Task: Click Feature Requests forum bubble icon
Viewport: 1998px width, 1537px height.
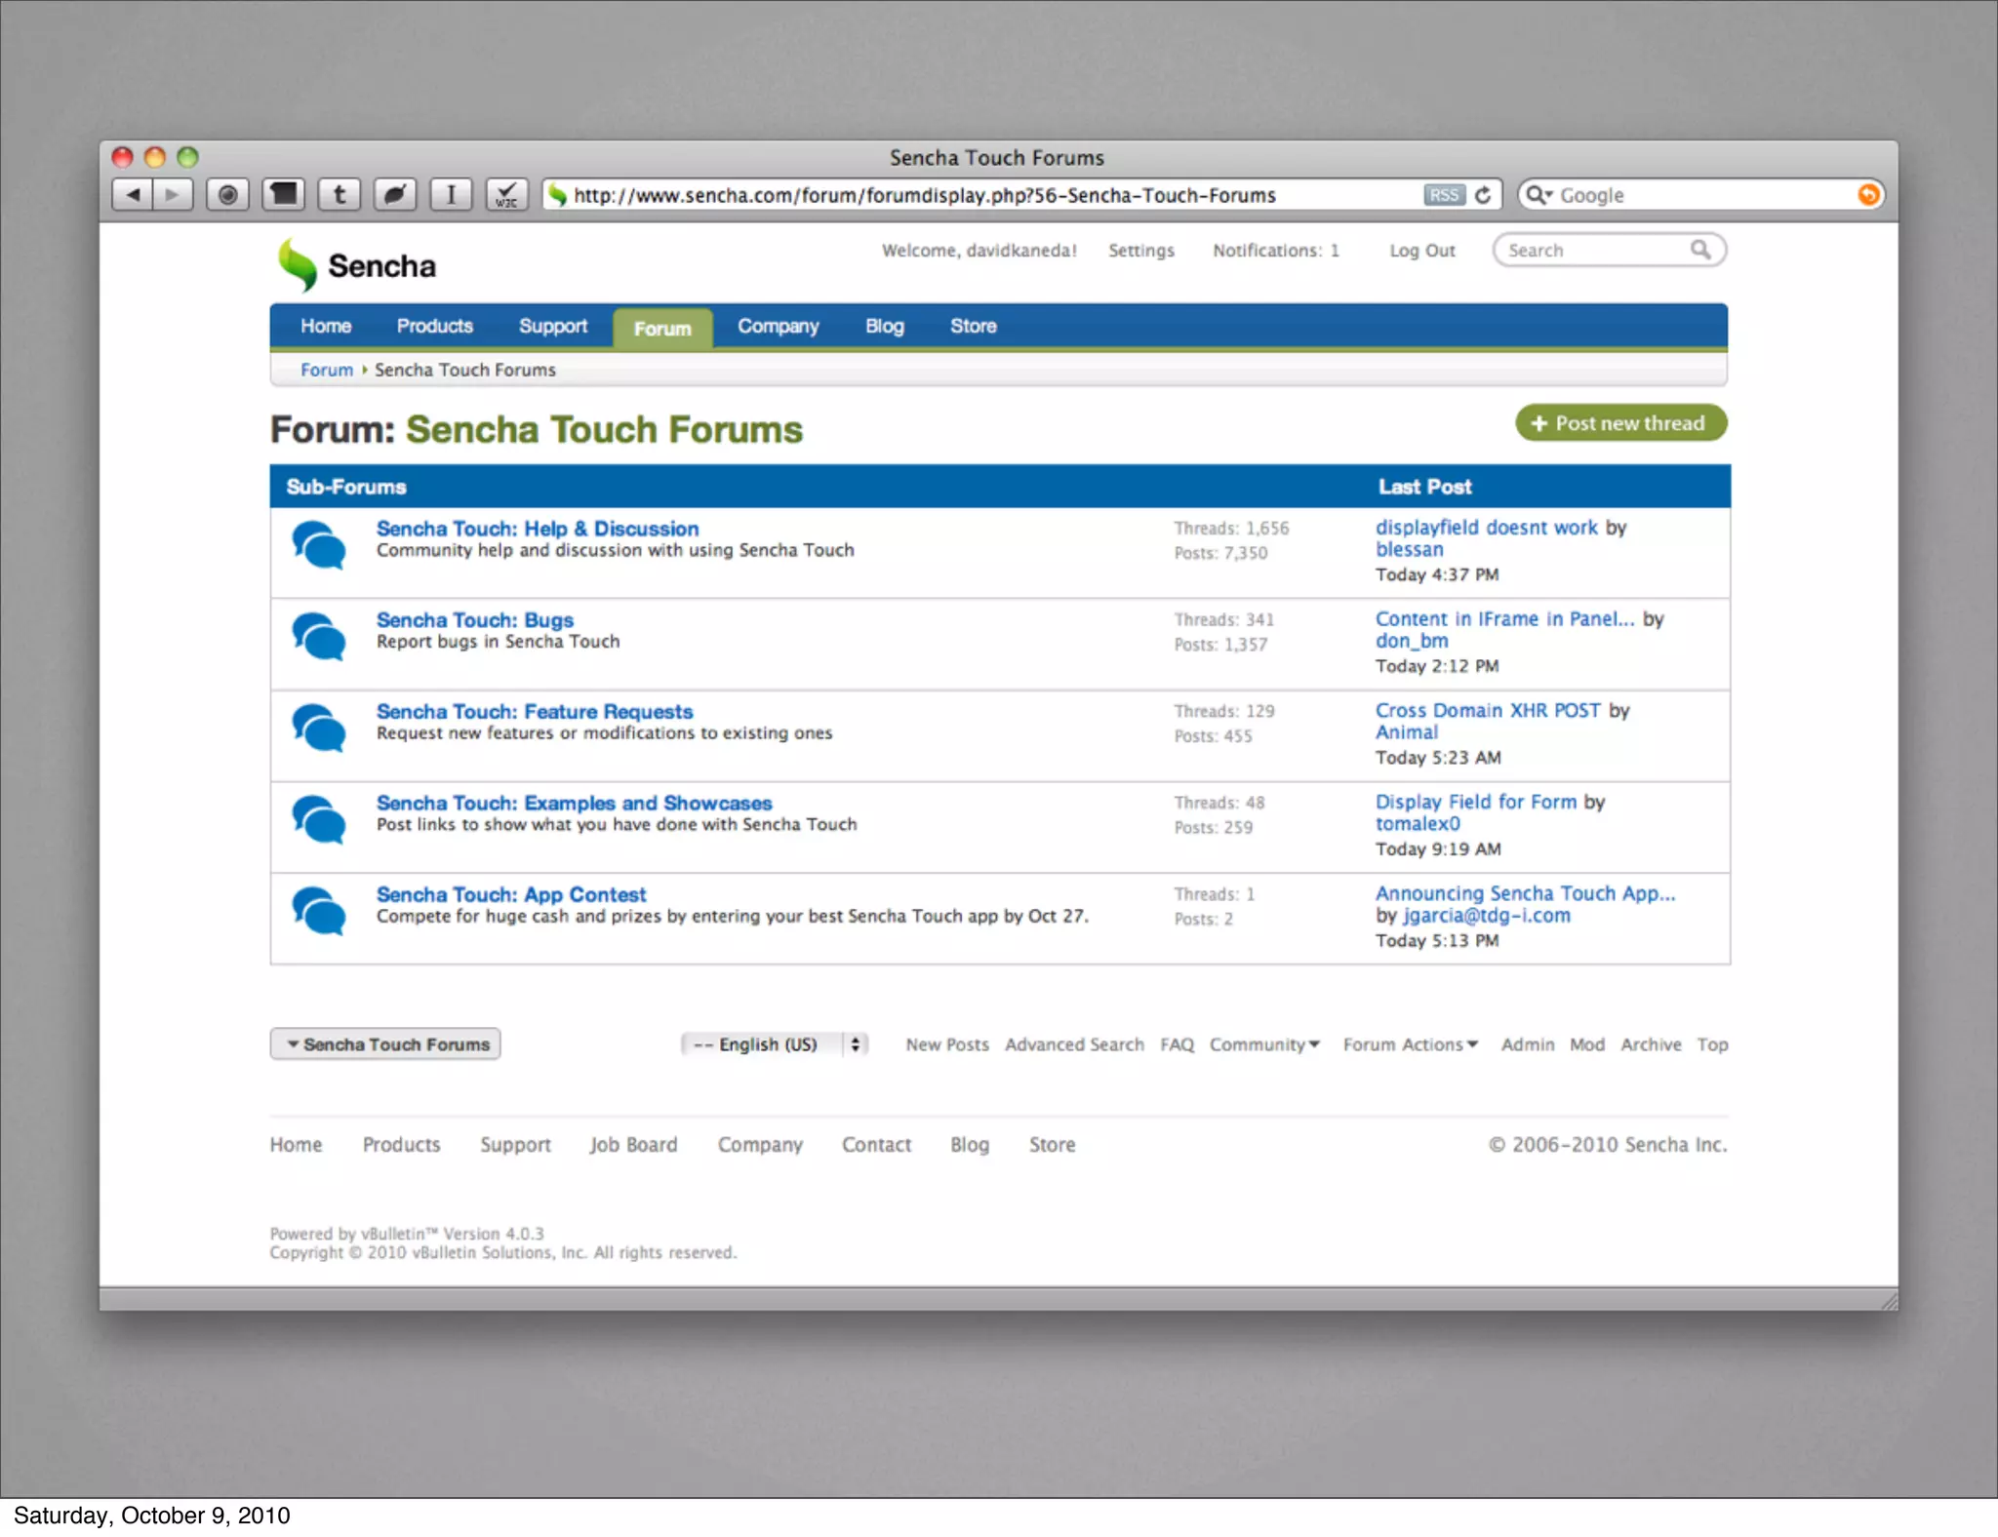Action: [x=319, y=728]
